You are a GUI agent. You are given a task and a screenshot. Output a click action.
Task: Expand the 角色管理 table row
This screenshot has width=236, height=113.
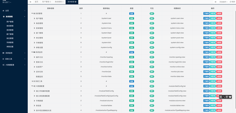click(35, 23)
